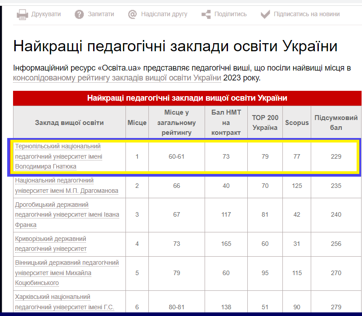Click the red table title banner
This screenshot has width=362, height=316.
pyautogui.click(x=187, y=98)
